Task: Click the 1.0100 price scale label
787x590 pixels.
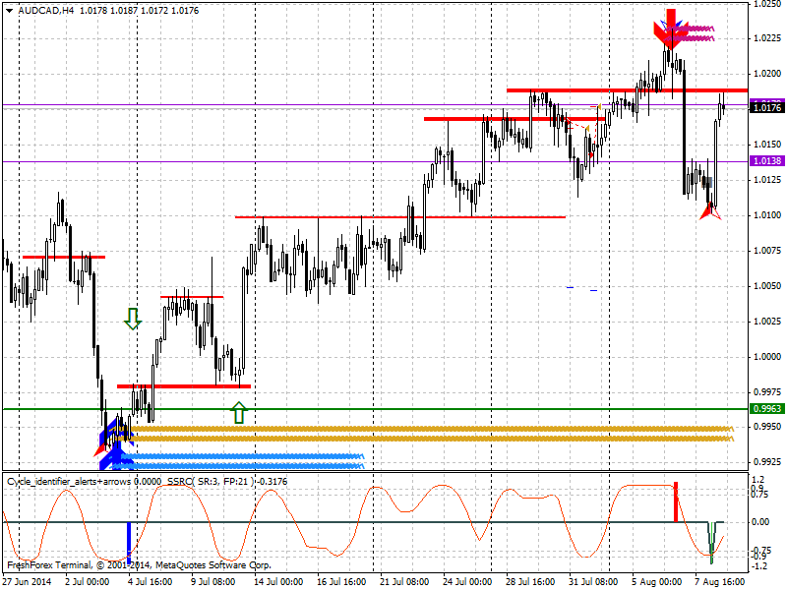Action: (x=767, y=215)
